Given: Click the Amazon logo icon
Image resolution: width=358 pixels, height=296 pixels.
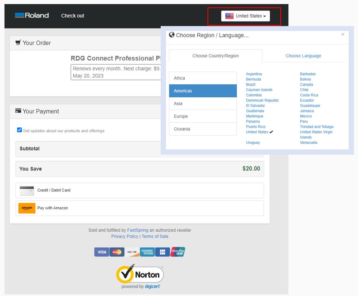Looking at the screenshot, I should click(x=27, y=208).
